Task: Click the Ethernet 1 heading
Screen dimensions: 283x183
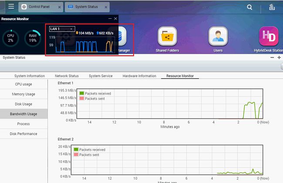Action: 65,83
